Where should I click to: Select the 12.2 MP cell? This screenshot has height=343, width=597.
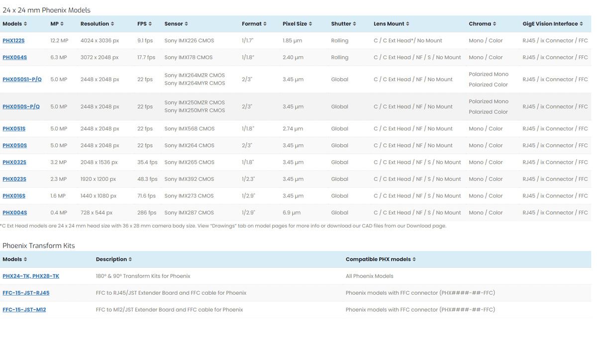(x=59, y=41)
